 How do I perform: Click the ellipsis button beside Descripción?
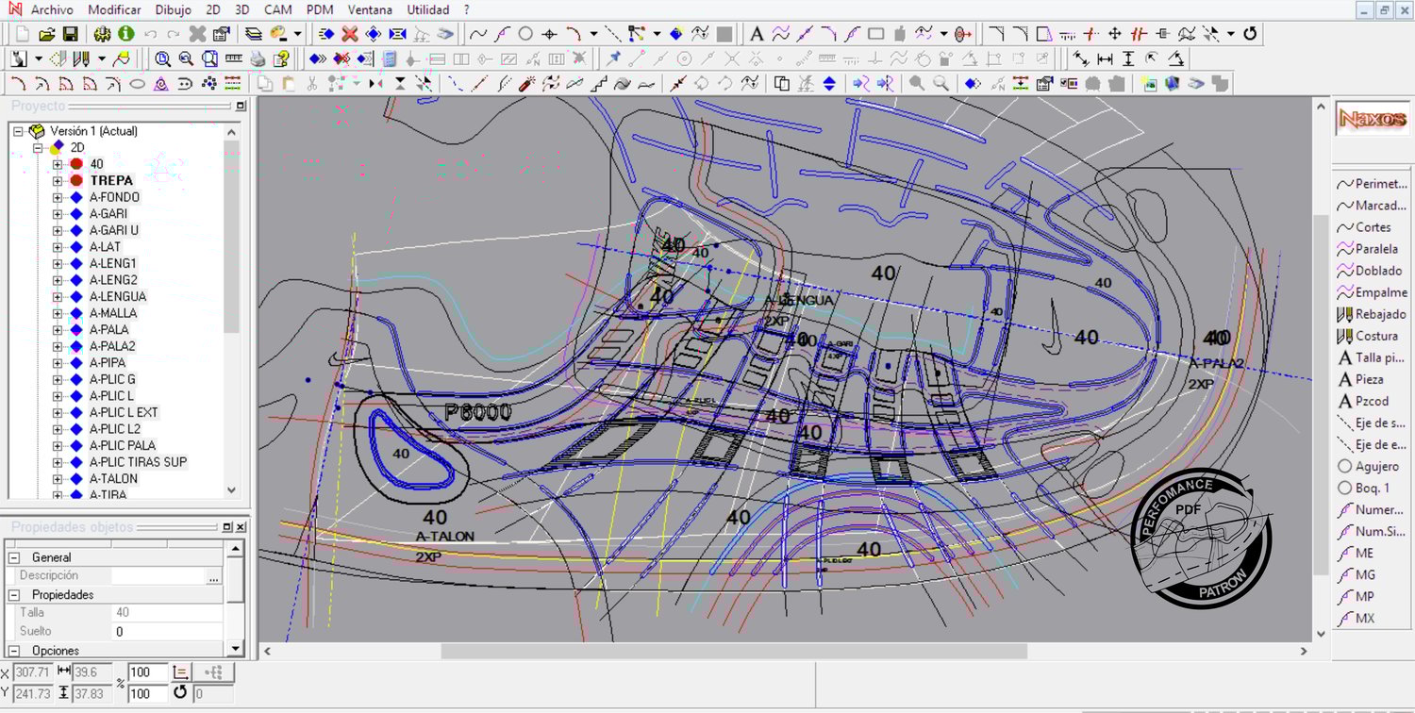(214, 576)
